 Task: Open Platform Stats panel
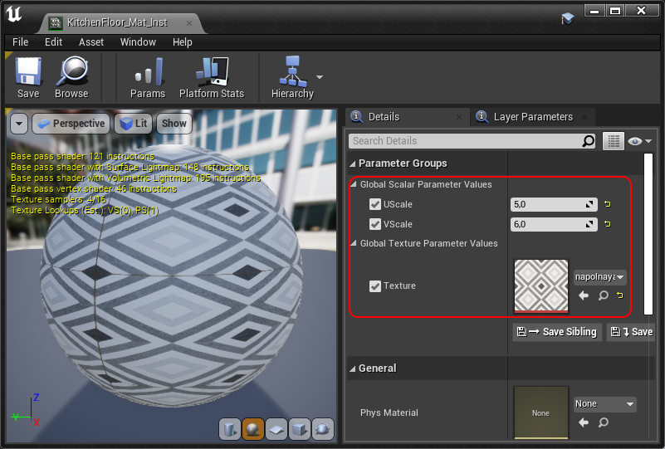[212, 77]
